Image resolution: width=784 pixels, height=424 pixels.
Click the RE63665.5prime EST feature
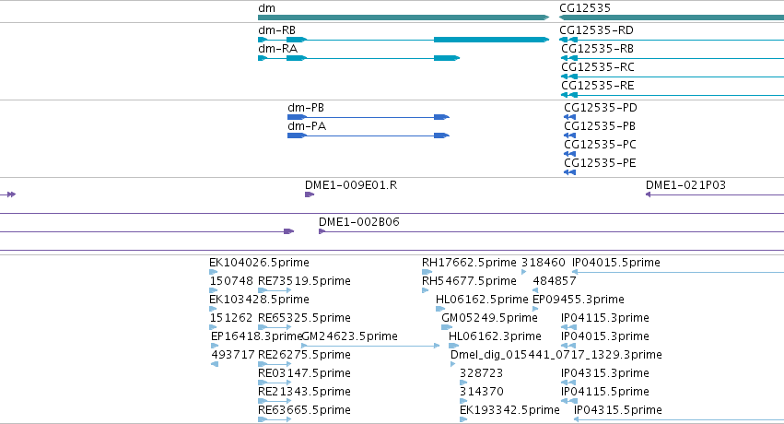click(275, 419)
